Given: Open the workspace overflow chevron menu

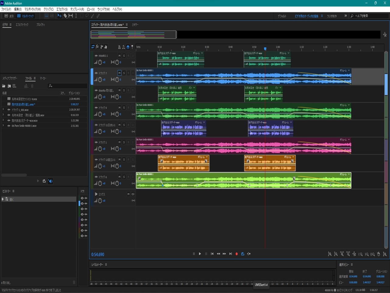Looking at the screenshot, I should [346, 16].
